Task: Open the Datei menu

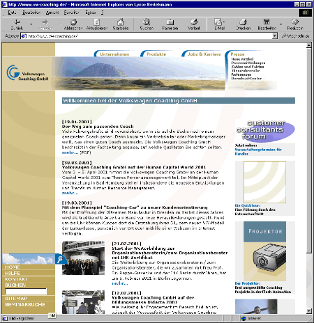Action: 12,13
